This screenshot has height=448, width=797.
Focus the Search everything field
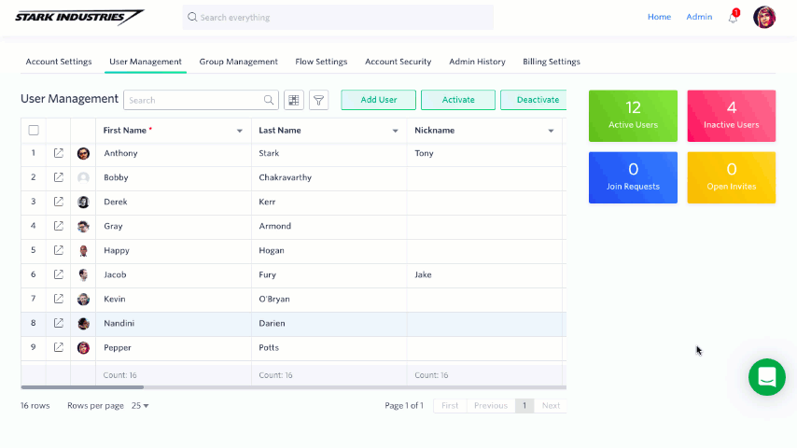(338, 18)
